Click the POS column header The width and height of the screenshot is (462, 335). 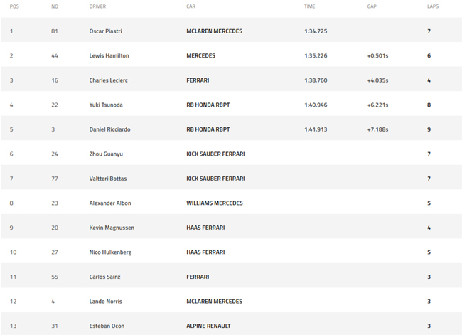point(14,6)
